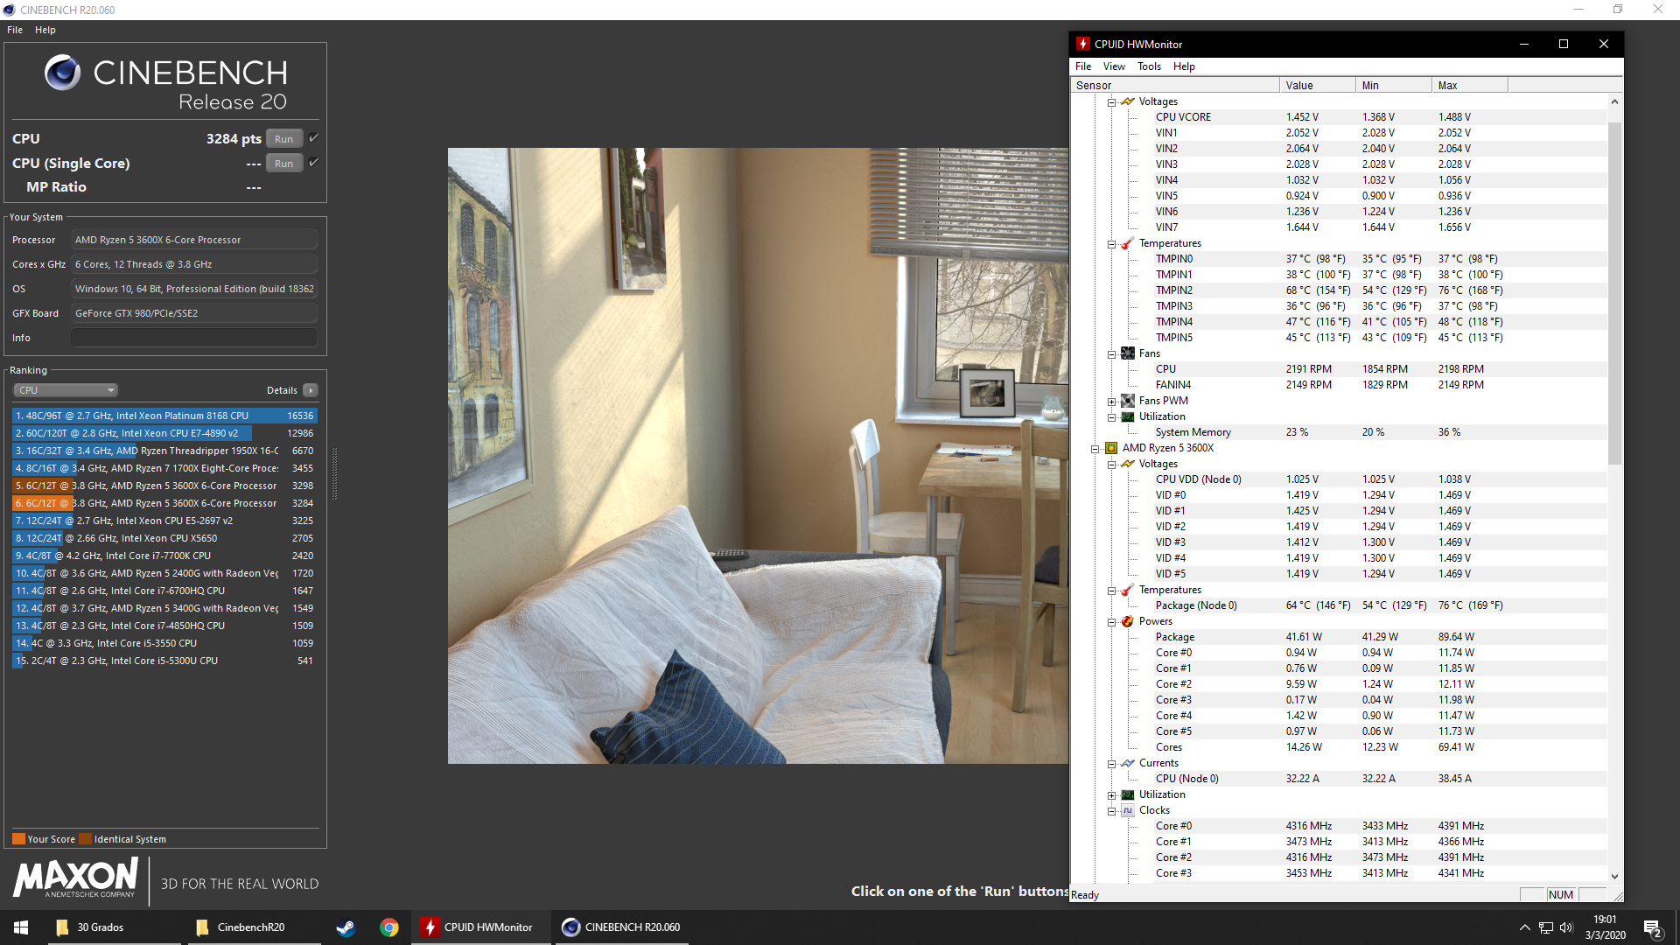Click the HWMonitor title bar lightning icon
This screenshot has height=945, width=1680.
click(x=1083, y=44)
